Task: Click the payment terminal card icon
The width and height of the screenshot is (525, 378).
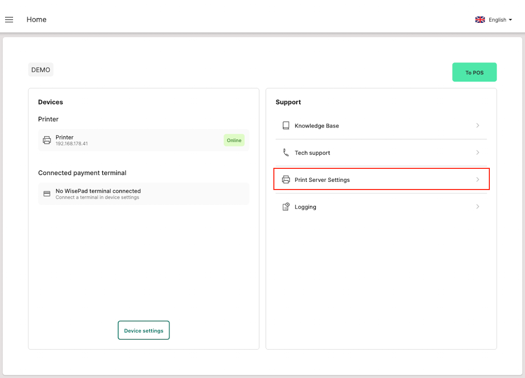Action: pyautogui.click(x=47, y=194)
